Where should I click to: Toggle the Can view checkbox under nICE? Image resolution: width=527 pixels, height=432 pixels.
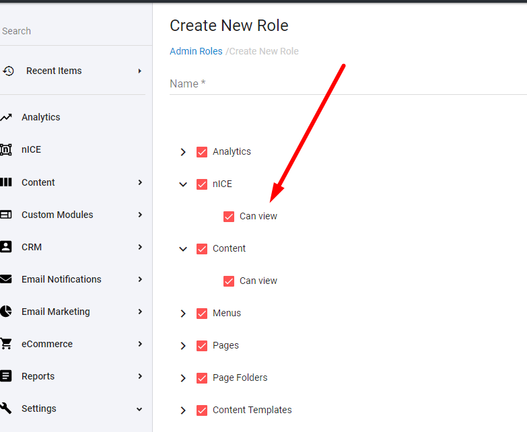[229, 216]
